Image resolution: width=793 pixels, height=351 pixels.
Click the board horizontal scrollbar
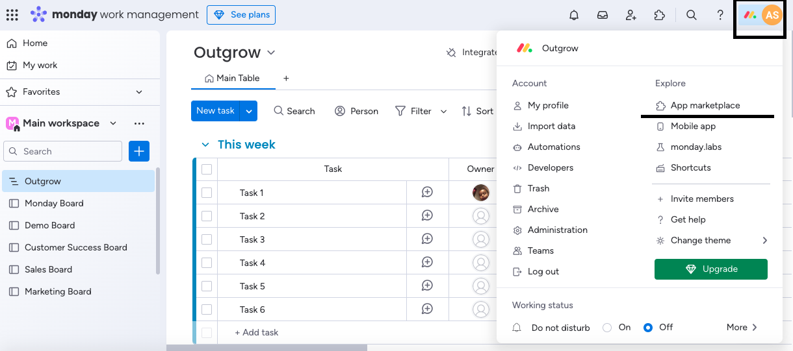click(x=266, y=348)
